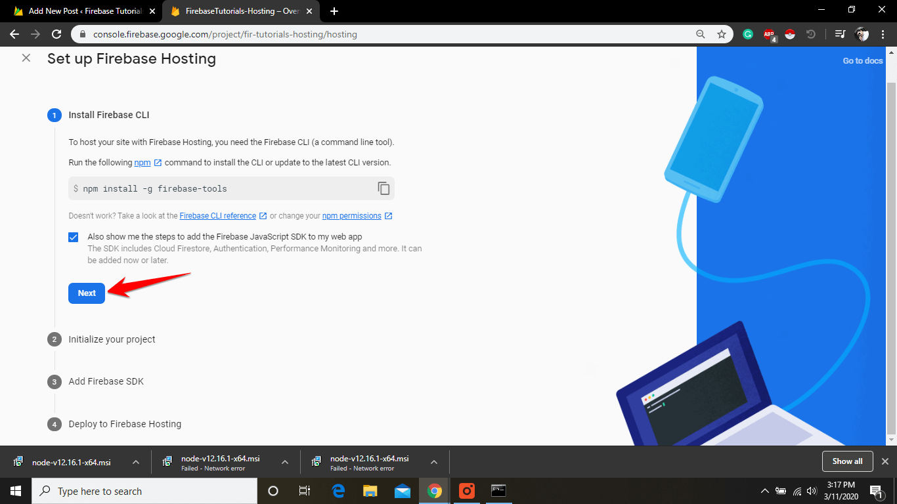Uncheck the Firebase JavaScript SDK steps checkbox
The image size is (897, 504).
coord(74,237)
